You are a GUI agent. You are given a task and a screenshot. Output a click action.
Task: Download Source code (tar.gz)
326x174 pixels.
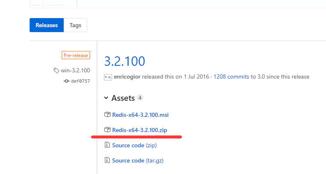coord(138,160)
